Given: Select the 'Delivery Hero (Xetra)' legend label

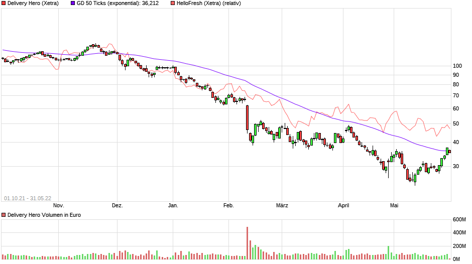Looking at the screenshot, I should tap(33, 4).
